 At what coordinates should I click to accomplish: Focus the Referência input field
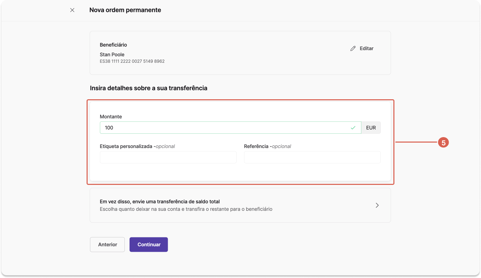[x=312, y=157]
